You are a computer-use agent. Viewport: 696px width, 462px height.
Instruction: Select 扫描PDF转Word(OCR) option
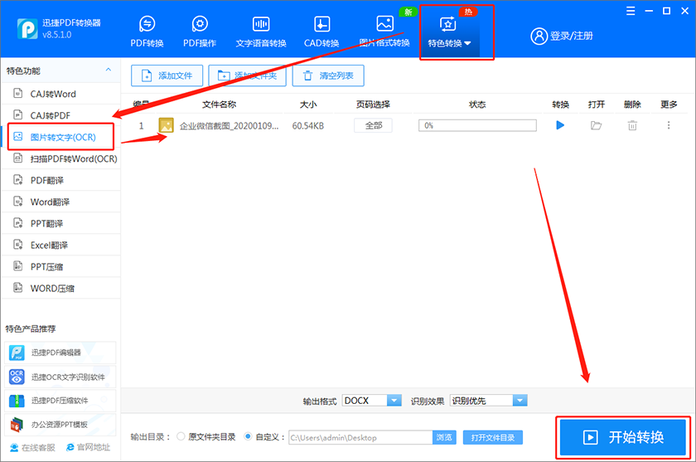61,158
